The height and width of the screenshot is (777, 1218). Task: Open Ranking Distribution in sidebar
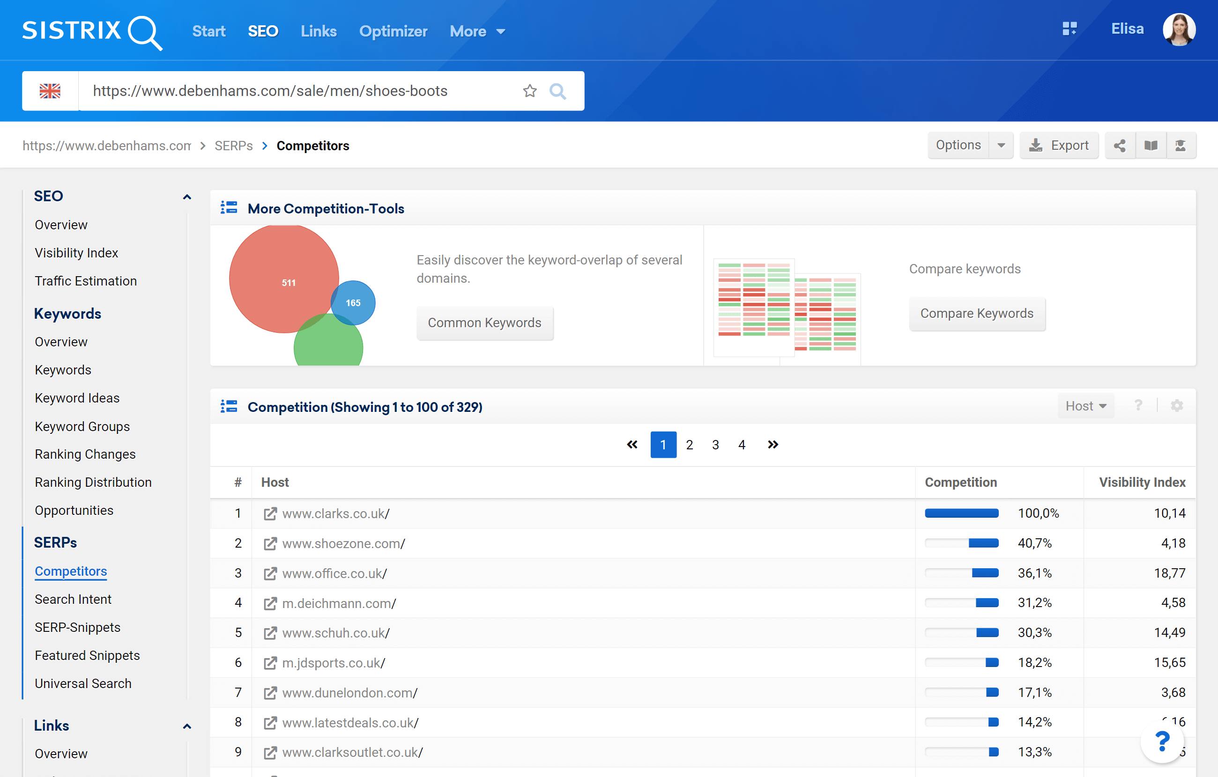point(93,482)
